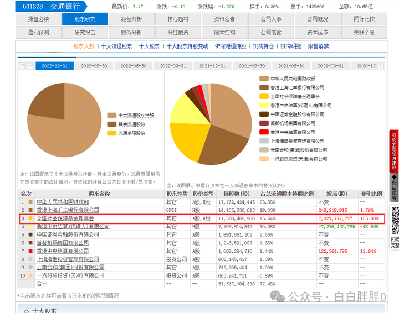Select the 2022-12-31 date tab
Screen dimensions: 399x313
tap(55, 66)
